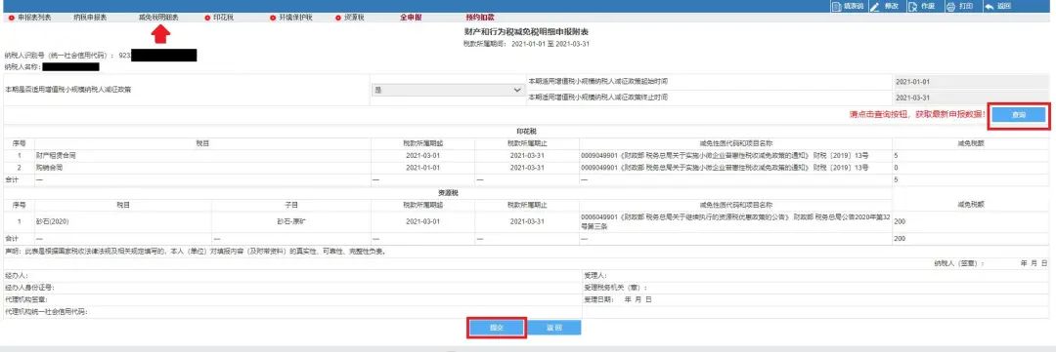
Task: Click the 经办人身份证号 field label
Action: (x=29, y=288)
